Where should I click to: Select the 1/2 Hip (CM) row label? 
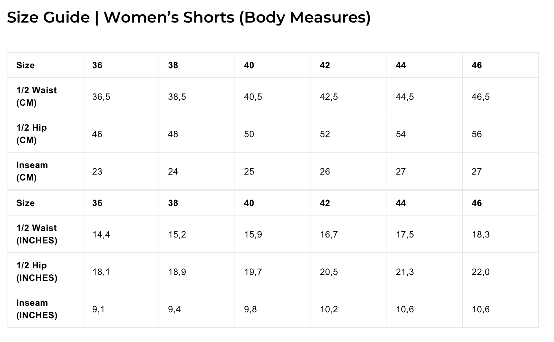(32, 134)
